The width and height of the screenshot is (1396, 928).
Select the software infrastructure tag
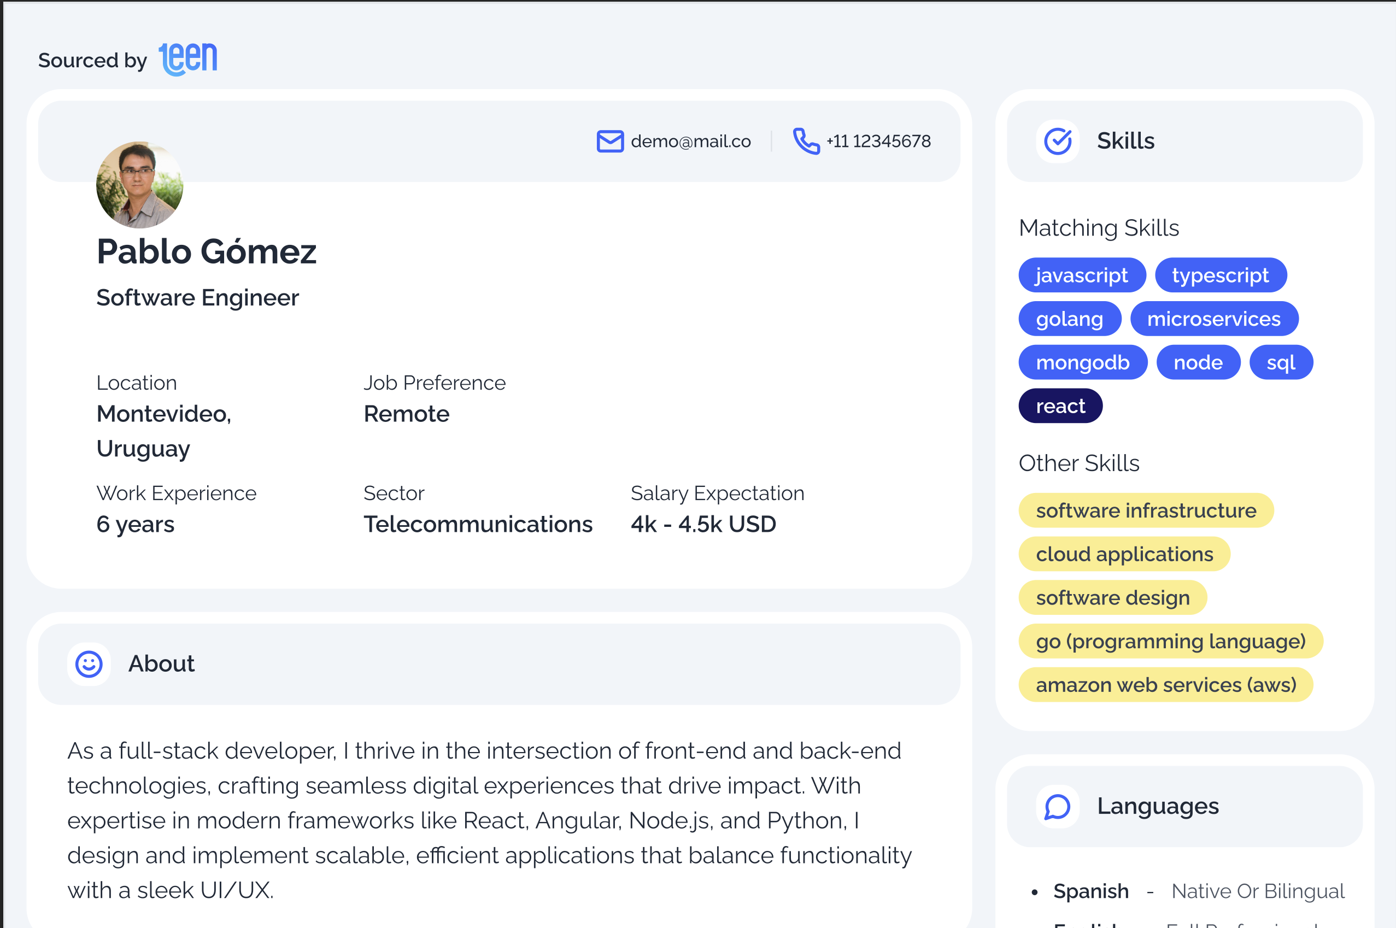[1146, 511]
